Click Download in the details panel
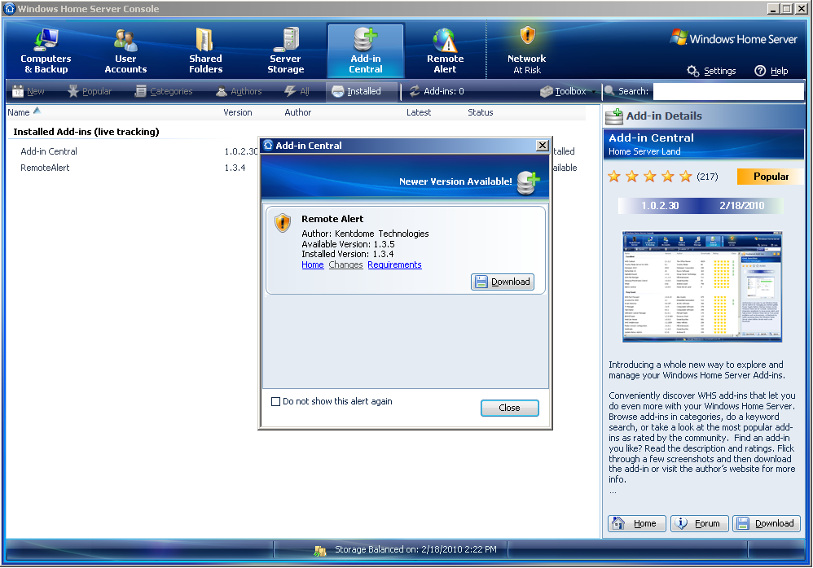813x568 pixels. tap(767, 523)
